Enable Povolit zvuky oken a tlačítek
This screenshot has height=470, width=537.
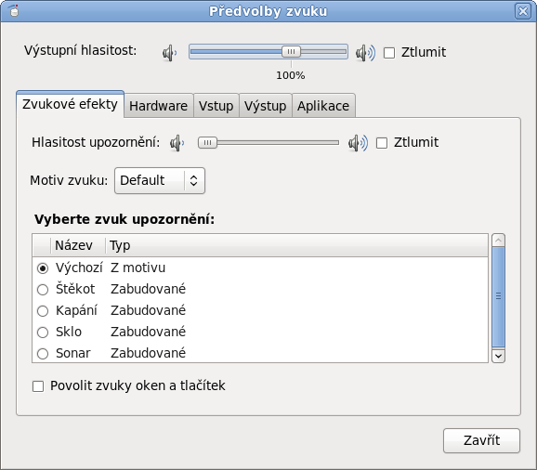pyautogui.click(x=38, y=386)
